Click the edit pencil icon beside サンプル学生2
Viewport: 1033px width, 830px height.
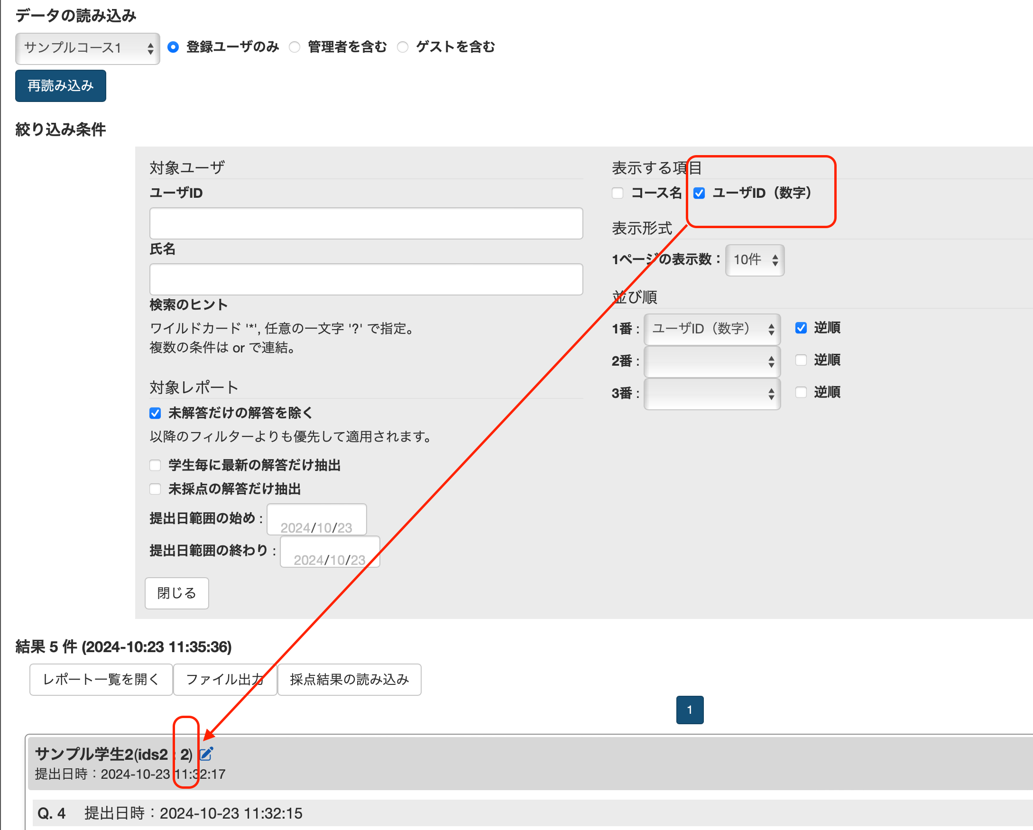[x=206, y=754]
